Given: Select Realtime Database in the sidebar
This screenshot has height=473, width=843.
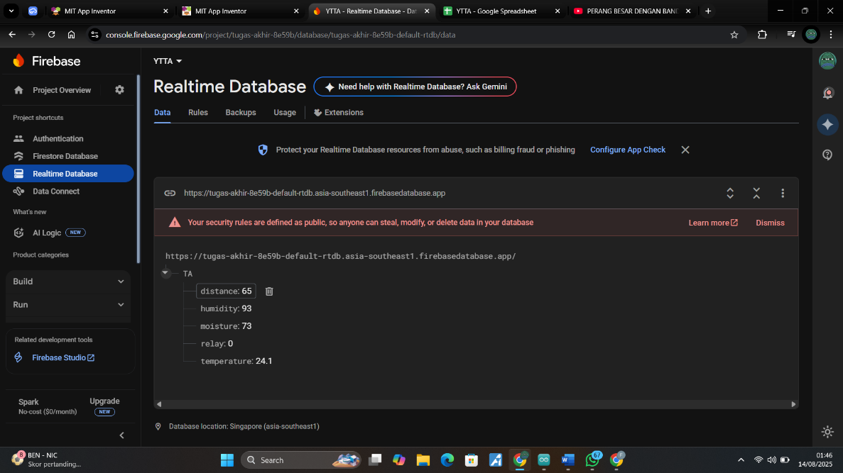Looking at the screenshot, I should [x=67, y=174].
